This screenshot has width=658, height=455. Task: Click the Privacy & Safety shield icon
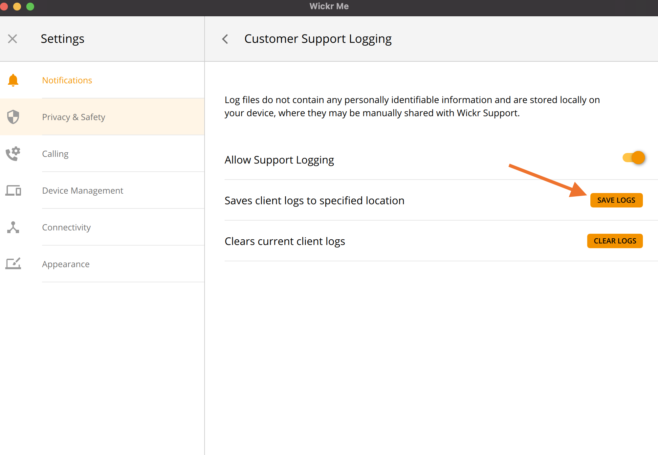click(x=13, y=117)
